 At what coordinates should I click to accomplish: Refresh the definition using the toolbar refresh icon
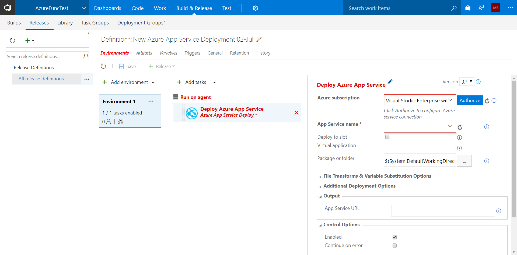point(103,66)
